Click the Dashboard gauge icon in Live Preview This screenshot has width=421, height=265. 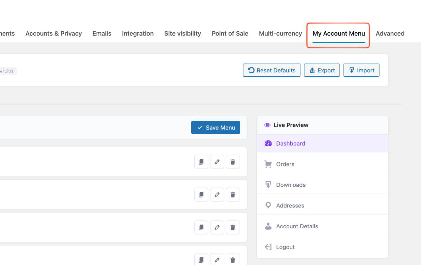(268, 143)
